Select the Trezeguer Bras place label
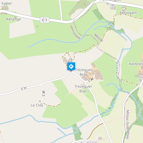Viewport: 143px width, 143px height. click(84, 72)
